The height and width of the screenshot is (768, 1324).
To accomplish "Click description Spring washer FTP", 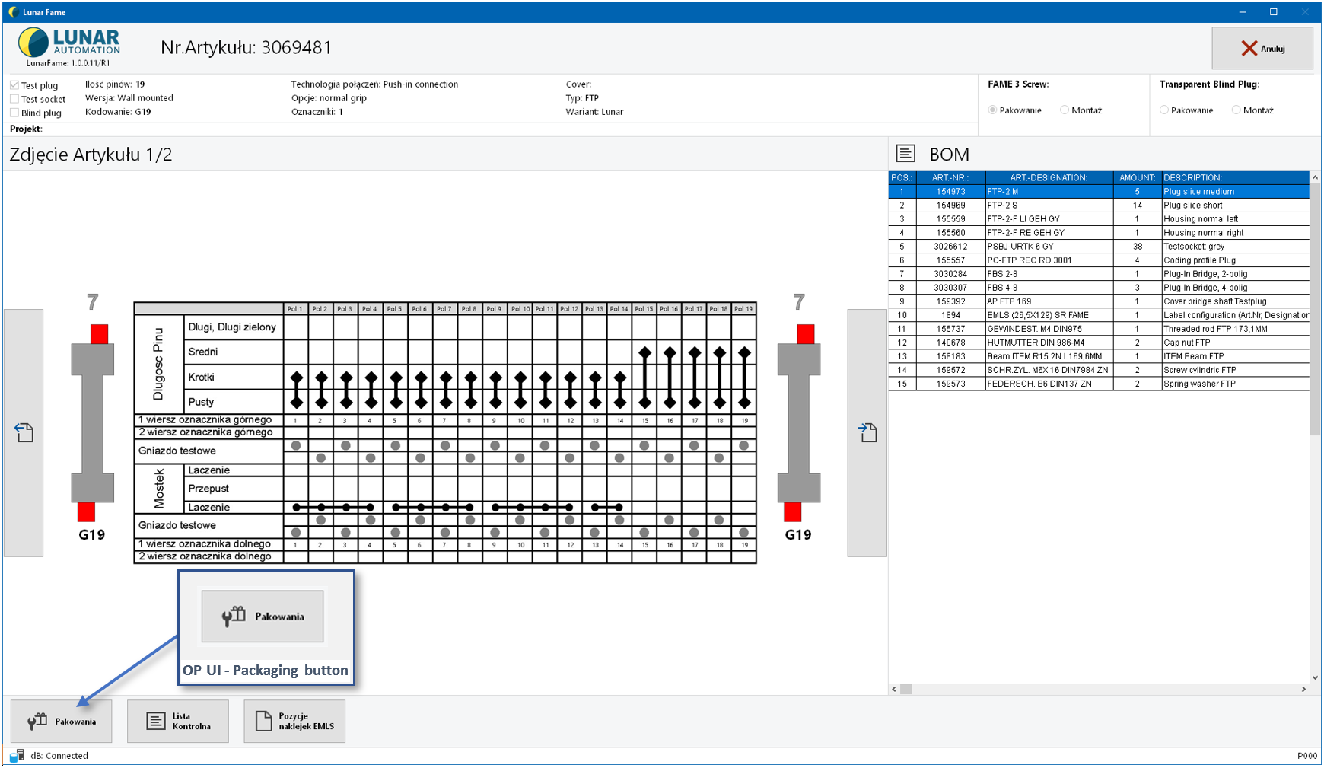I will click(1235, 384).
